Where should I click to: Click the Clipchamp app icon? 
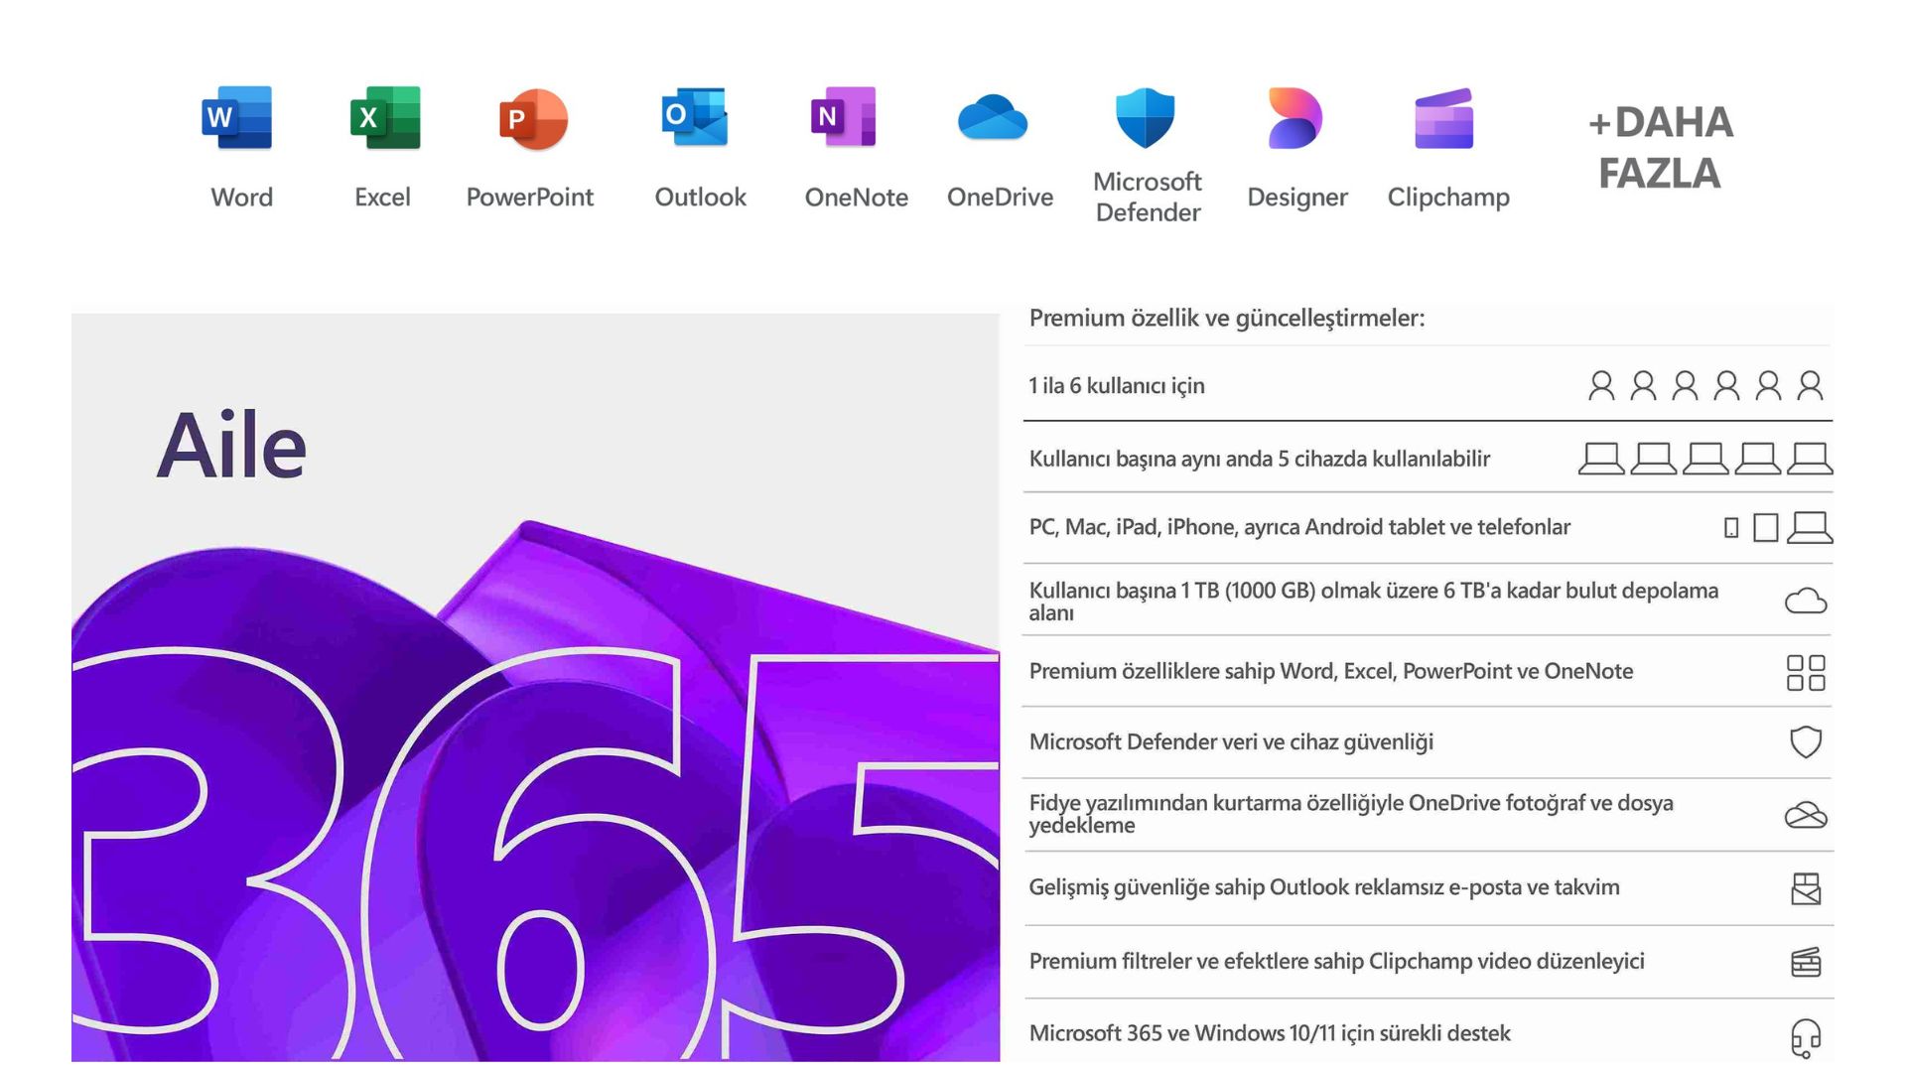tap(1444, 119)
